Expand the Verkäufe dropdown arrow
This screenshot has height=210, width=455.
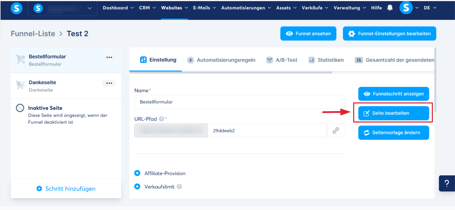click(x=326, y=8)
